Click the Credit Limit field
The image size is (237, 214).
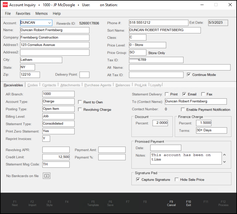[x=56, y=157]
